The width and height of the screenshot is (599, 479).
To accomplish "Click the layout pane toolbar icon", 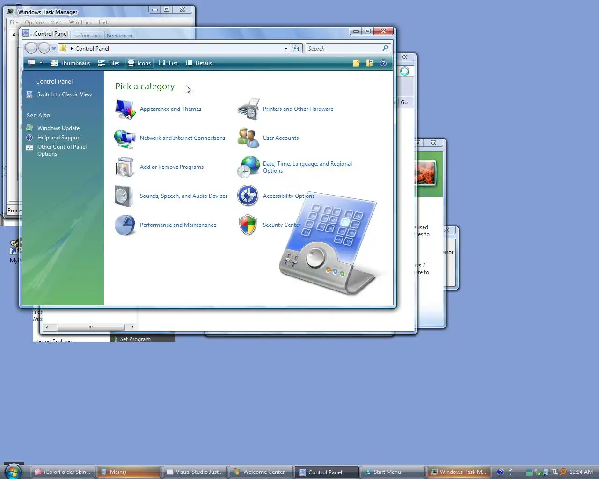I will (31, 63).
